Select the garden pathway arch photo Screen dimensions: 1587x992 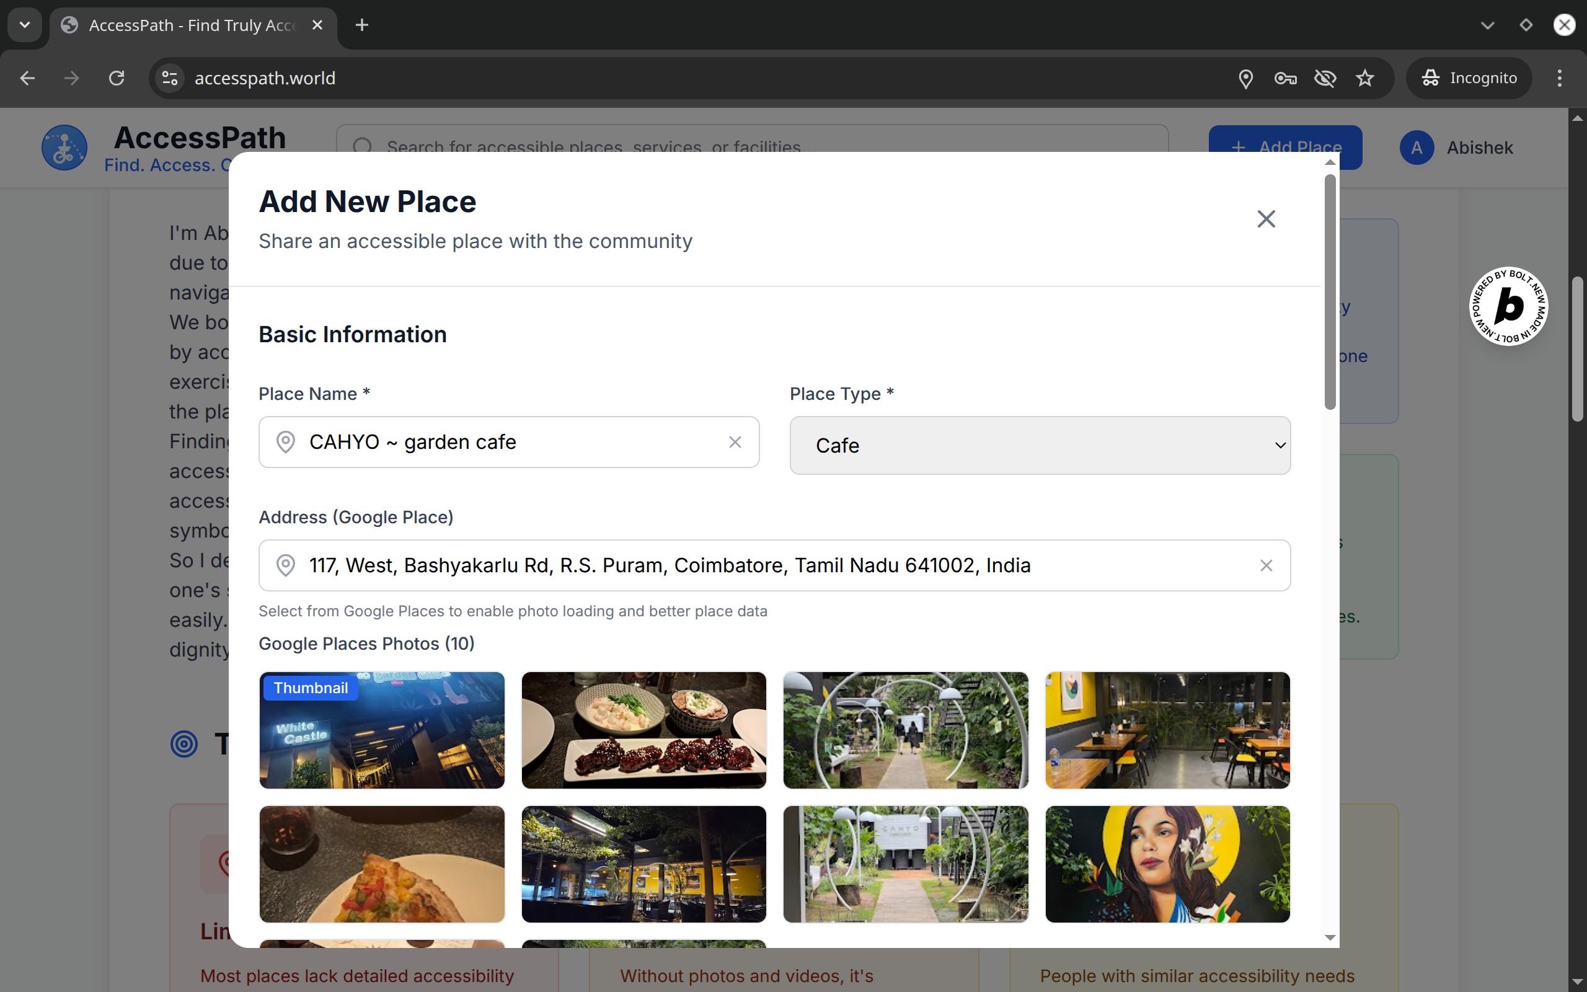[905, 730]
